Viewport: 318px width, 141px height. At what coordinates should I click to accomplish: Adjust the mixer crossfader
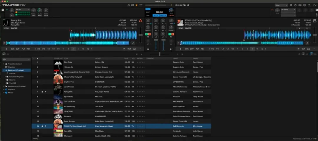pos(160,54)
